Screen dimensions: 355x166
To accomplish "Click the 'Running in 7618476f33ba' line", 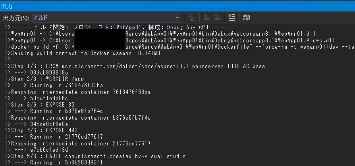I will (54, 85).
